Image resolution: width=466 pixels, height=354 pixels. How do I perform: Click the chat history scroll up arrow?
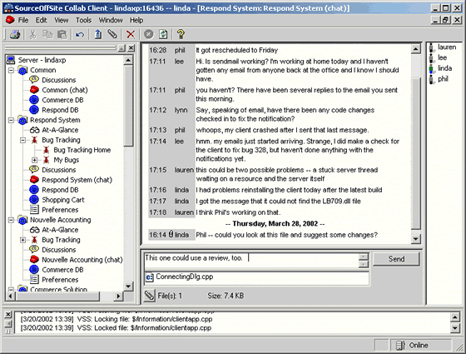pyautogui.click(x=416, y=49)
